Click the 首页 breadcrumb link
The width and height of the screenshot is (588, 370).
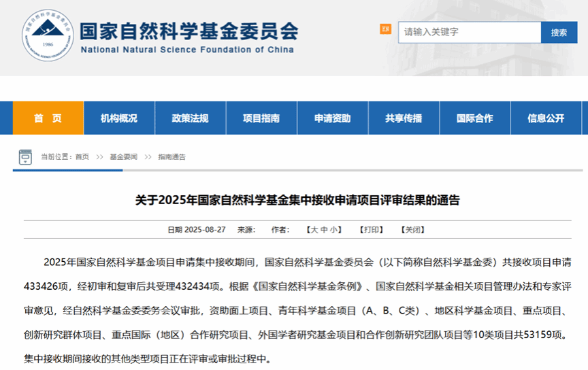82,157
